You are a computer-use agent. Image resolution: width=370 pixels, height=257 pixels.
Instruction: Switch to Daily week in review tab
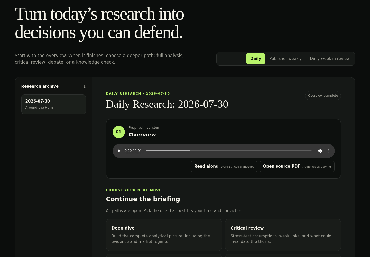pos(330,59)
